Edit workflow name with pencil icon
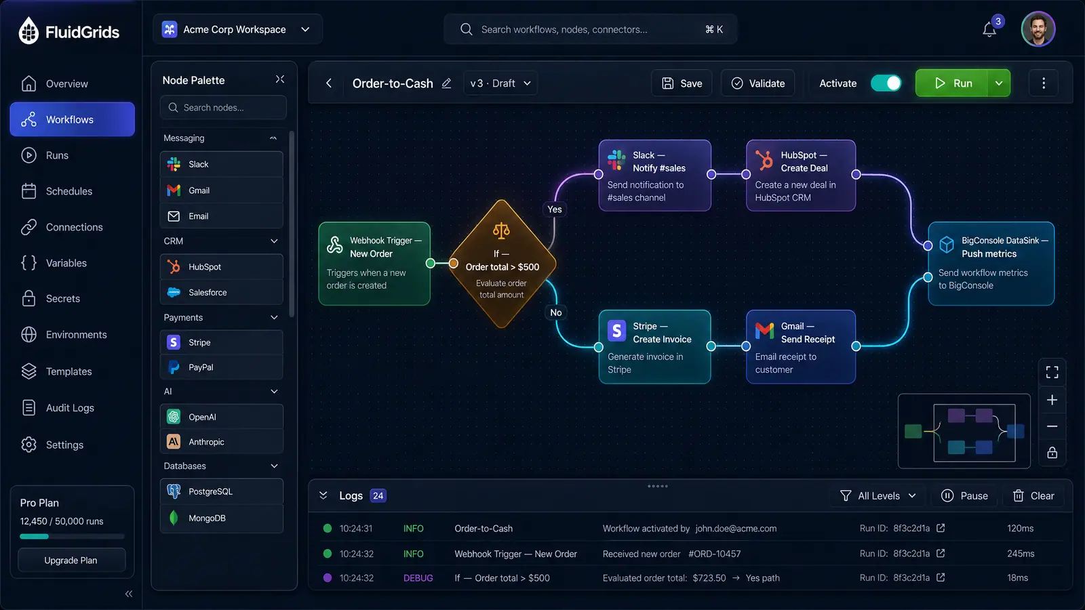Screen dimensions: 1085x610 [x=446, y=83]
